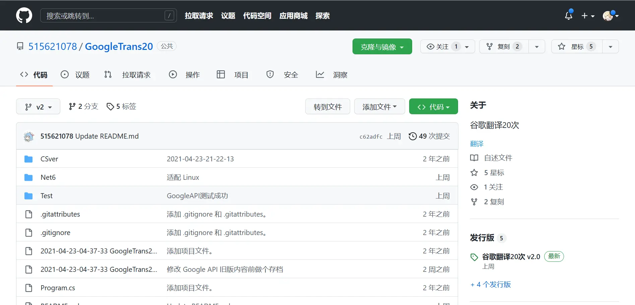Click the release tag icon
Image resolution: width=635 pixels, height=305 pixels.
pyautogui.click(x=474, y=257)
